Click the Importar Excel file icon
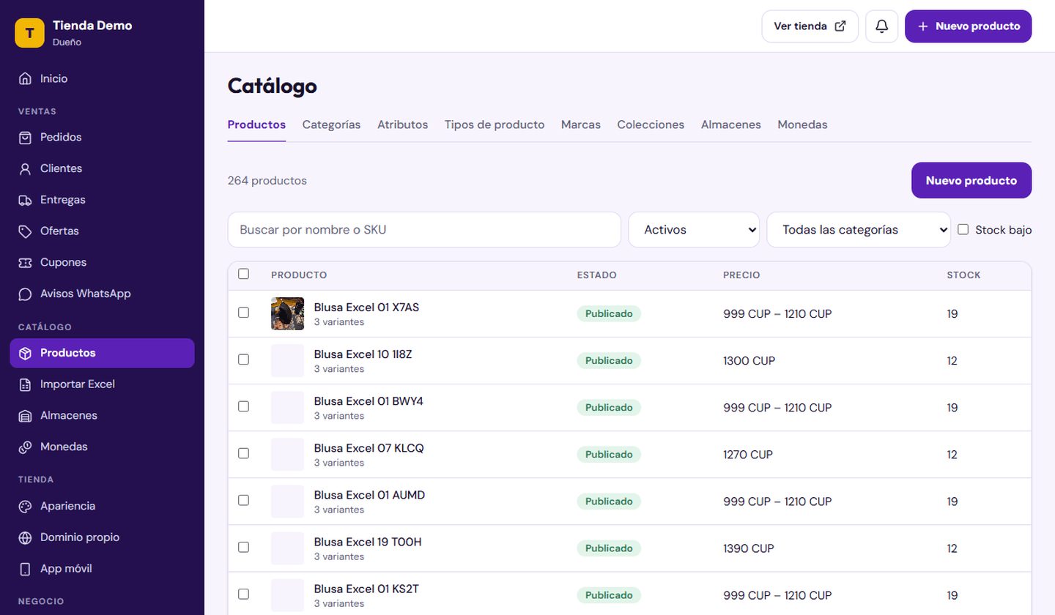 pyautogui.click(x=26, y=384)
